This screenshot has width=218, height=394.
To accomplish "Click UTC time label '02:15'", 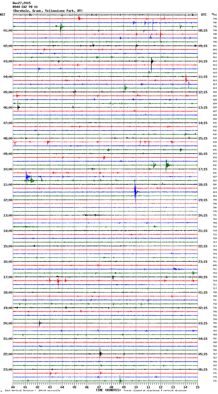I will click(203, 308).
